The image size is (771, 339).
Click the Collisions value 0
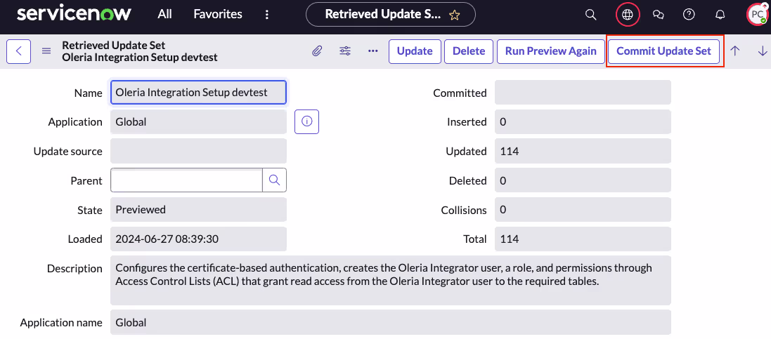tap(583, 210)
